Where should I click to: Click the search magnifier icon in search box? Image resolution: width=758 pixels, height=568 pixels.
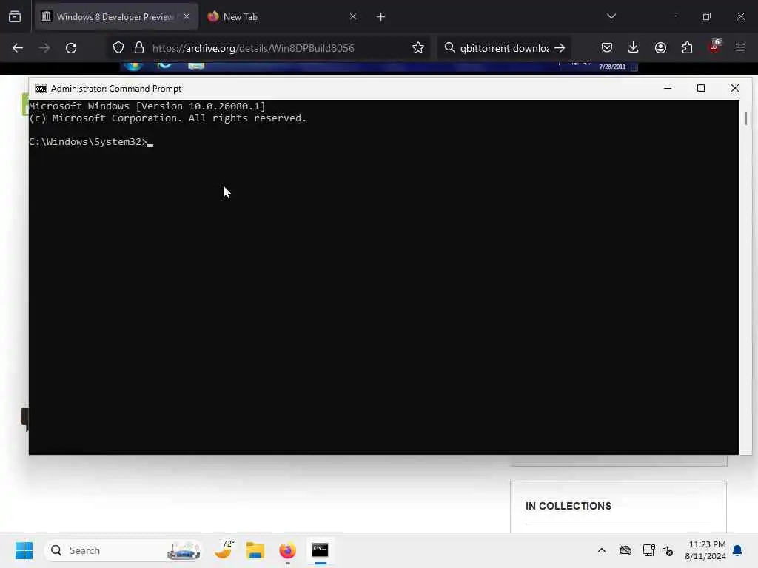(449, 47)
